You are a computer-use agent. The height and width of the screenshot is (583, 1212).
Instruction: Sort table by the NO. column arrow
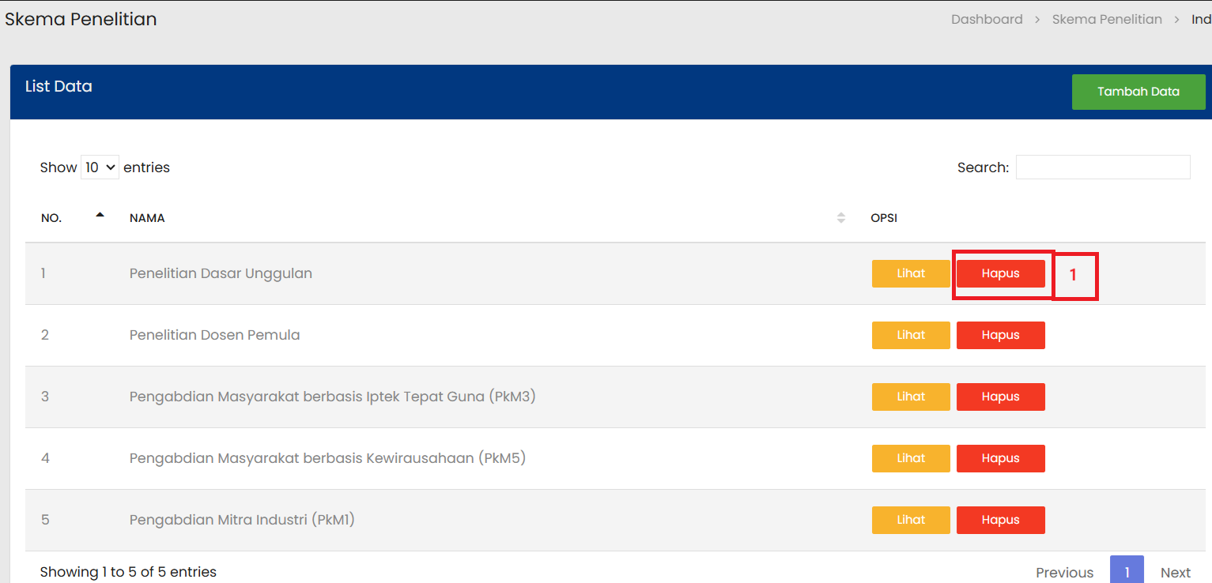coord(100,215)
